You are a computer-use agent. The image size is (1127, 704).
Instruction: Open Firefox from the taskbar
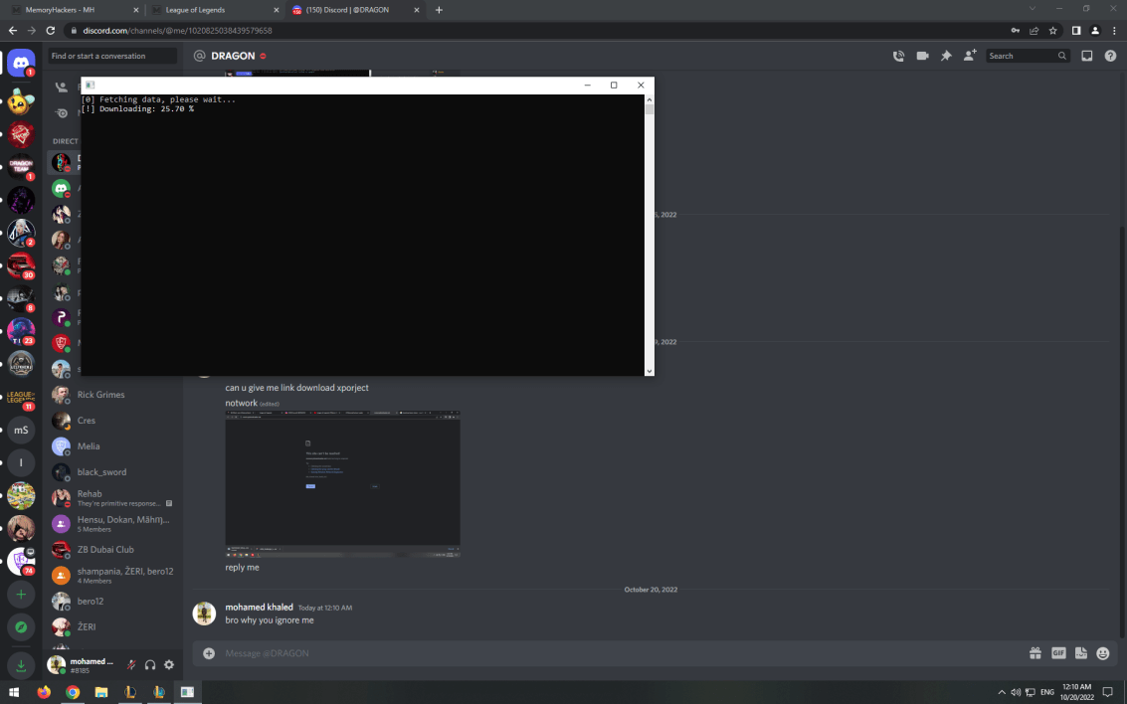coord(44,692)
